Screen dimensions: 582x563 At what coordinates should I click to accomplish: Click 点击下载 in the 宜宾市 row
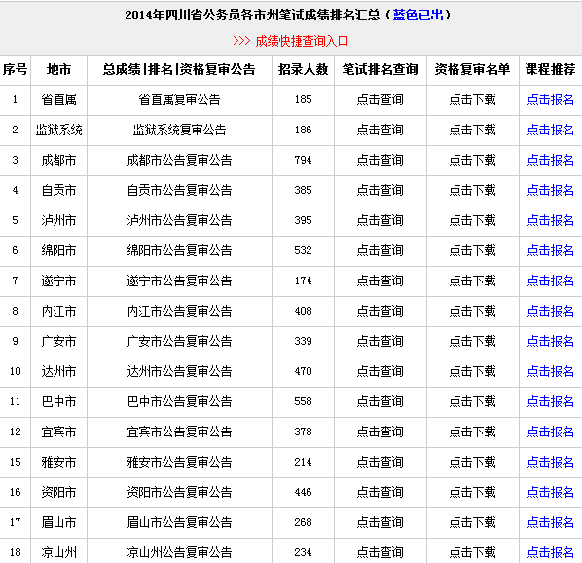(472, 432)
